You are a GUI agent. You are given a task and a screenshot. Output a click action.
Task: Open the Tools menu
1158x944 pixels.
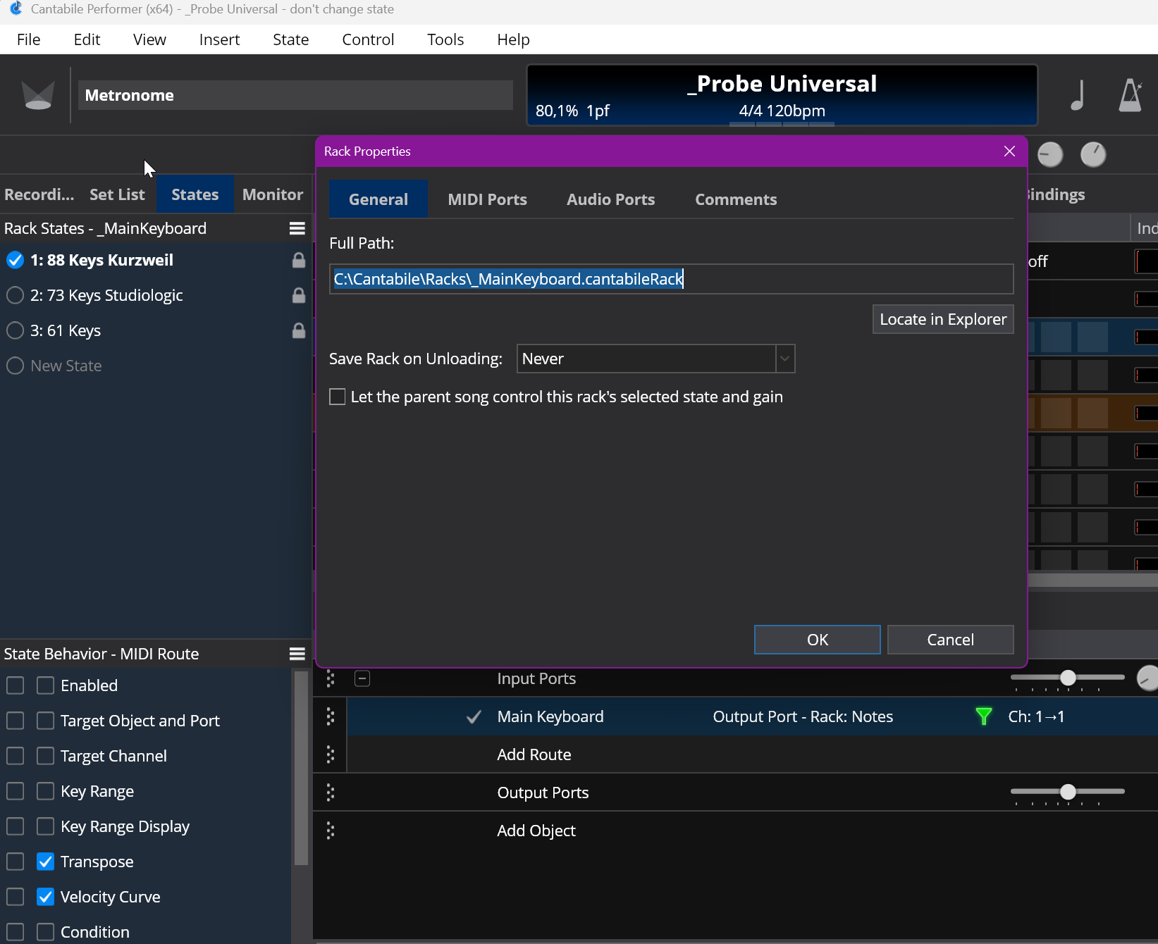445,39
